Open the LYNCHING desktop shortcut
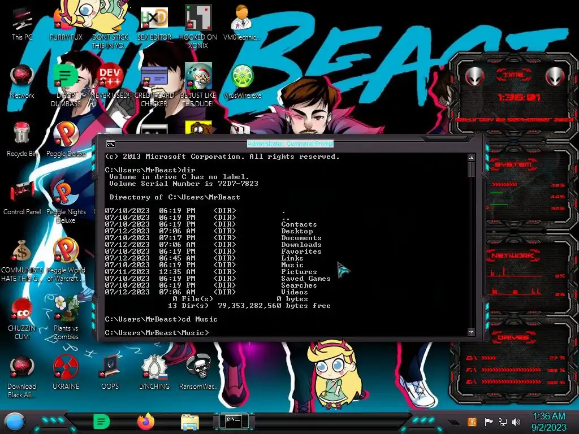The width and height of the screenshot is (579, 434). 154,373
